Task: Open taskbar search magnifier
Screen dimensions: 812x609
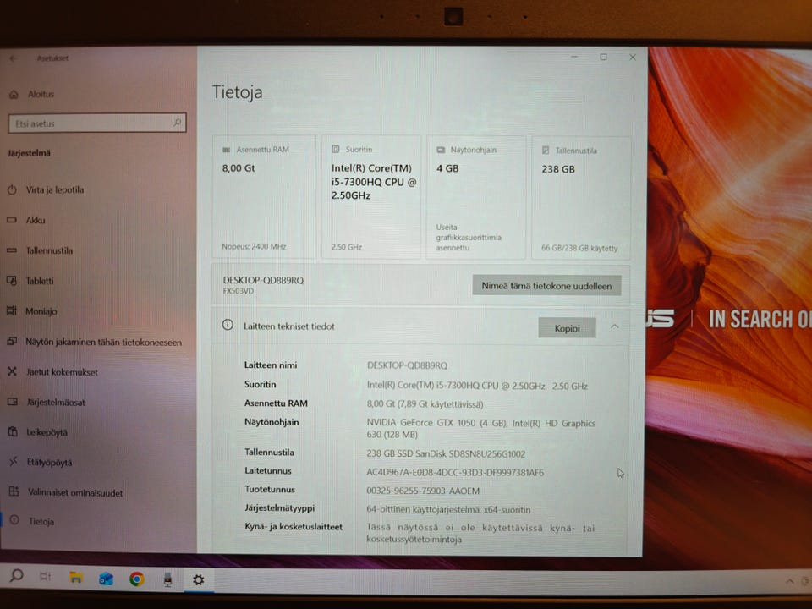Action: (17, 575)
